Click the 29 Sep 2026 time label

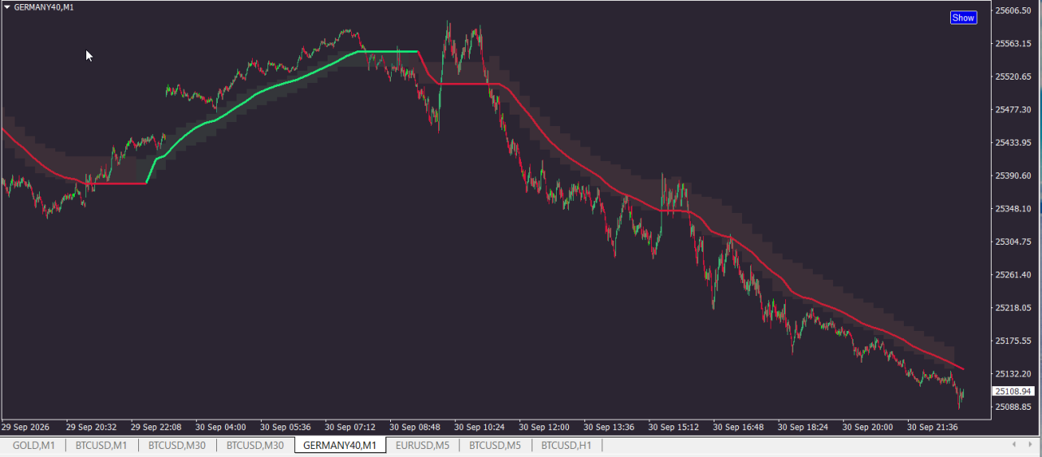click(27, 427)
